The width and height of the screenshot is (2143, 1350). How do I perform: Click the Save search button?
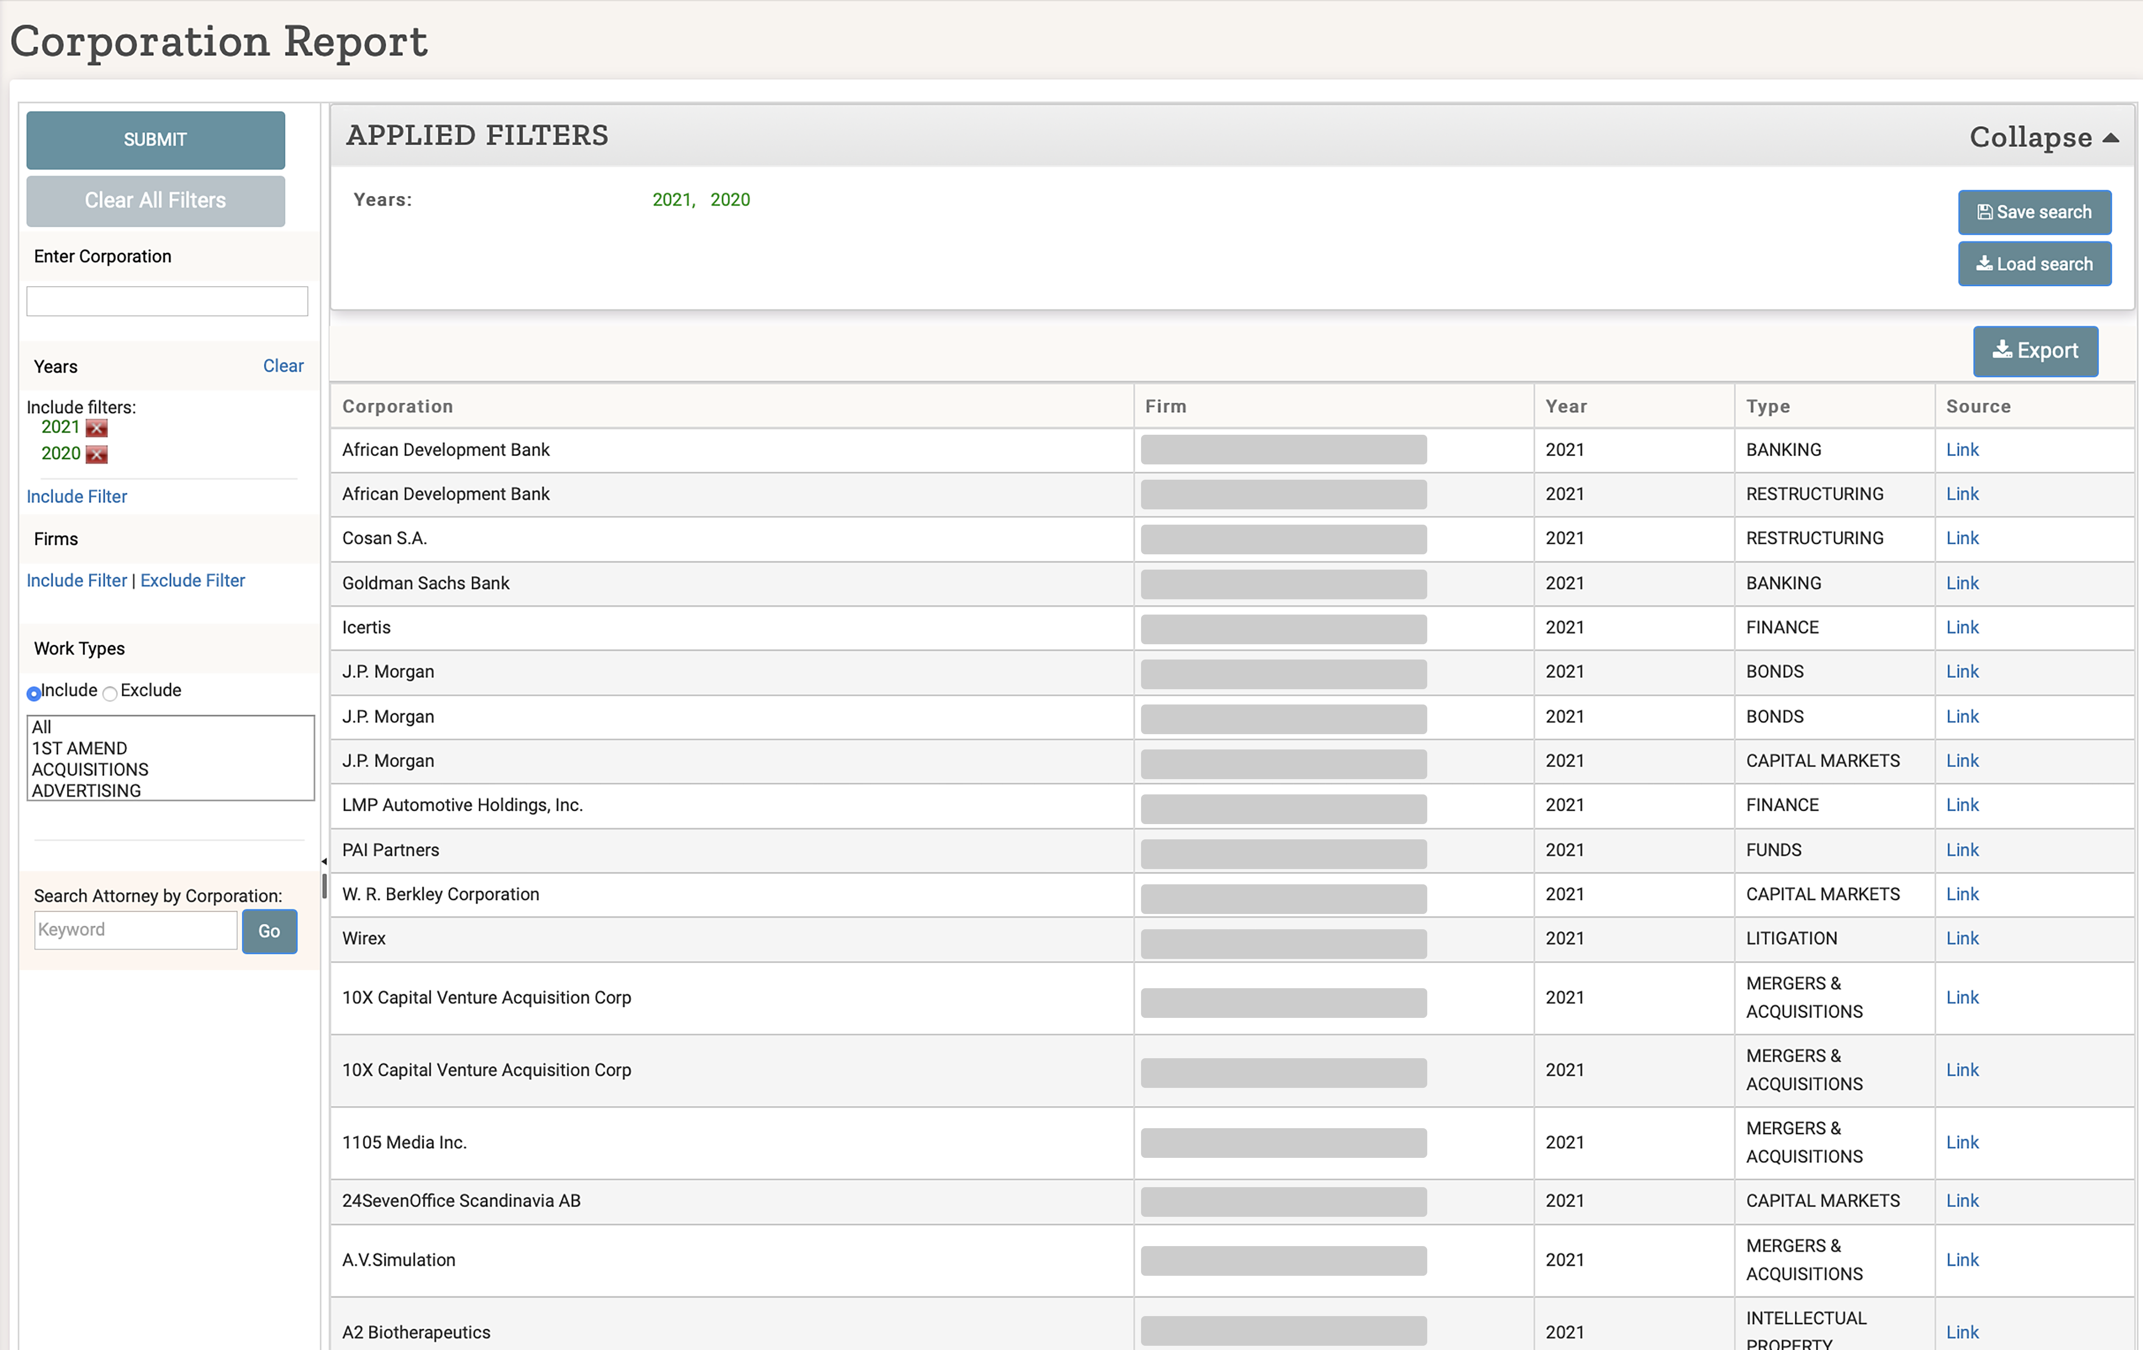pos(2034,212)
